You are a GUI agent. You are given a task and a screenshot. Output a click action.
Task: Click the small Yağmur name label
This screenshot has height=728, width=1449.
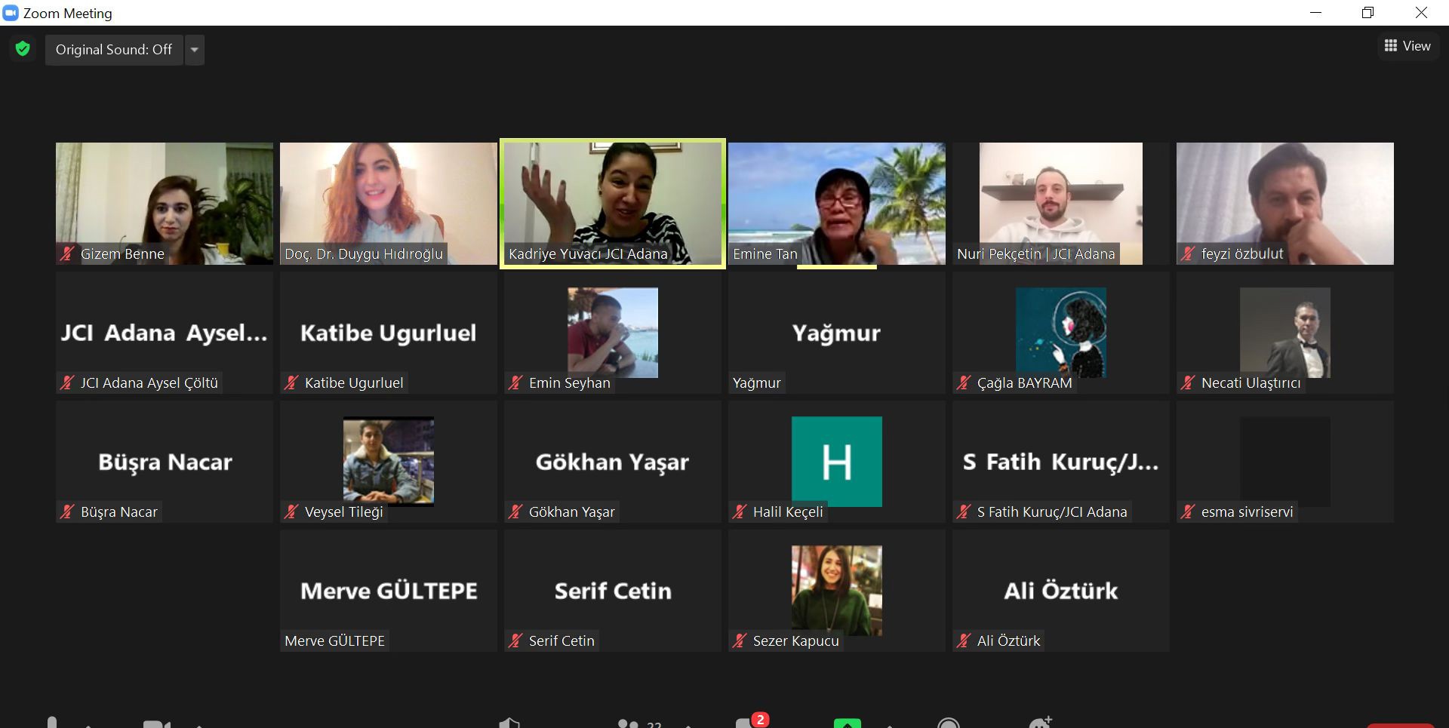(x=757, y=383)
